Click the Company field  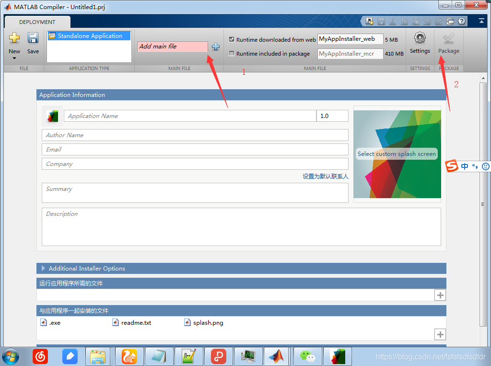coord(195,164)
